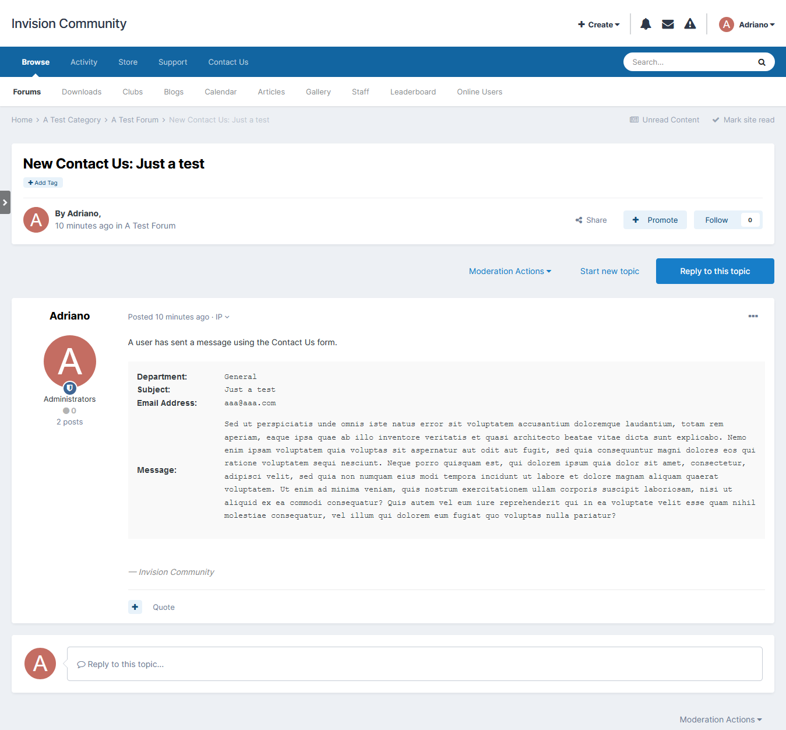Open the Staff submenu item
Screen dimensions: 786x730
(x=361, y=92)
